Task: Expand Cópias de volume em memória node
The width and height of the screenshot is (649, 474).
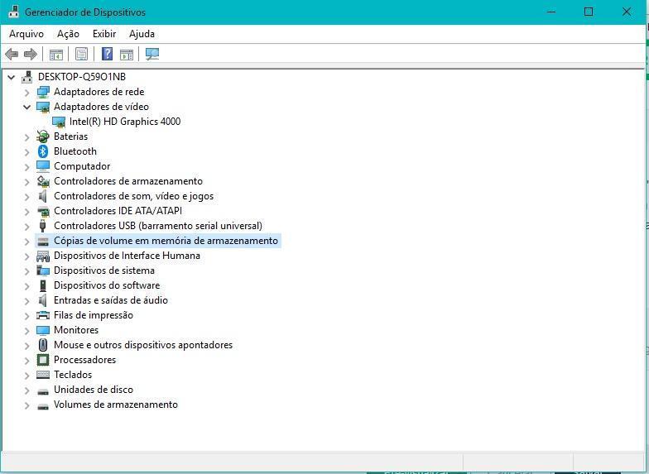Action: pyautogui.click(x=26, y=242)
